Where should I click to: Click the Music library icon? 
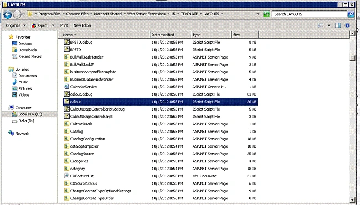click(x=14, y=82)
